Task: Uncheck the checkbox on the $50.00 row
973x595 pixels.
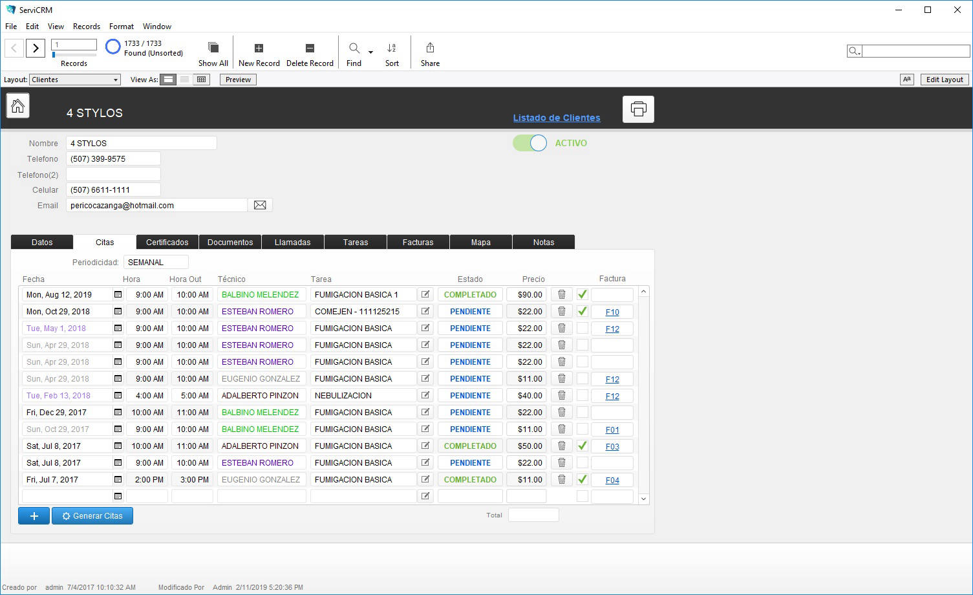Action: coord(583,446)
